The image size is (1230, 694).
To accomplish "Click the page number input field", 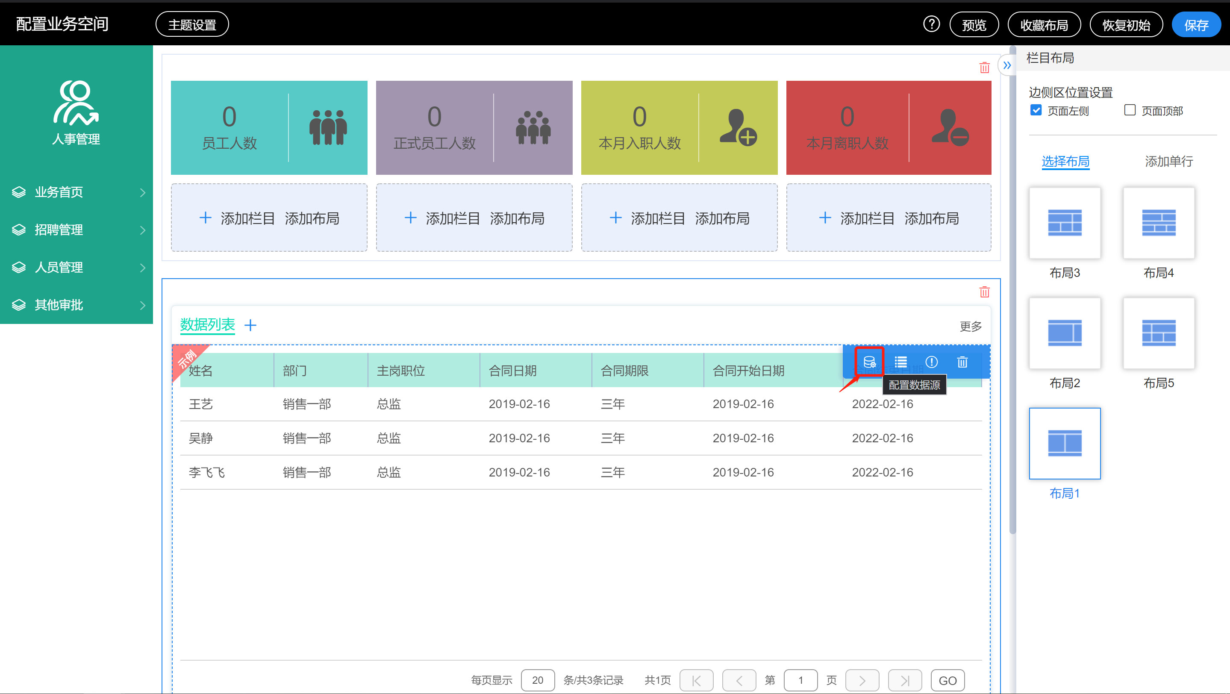I will coord(800,679).
